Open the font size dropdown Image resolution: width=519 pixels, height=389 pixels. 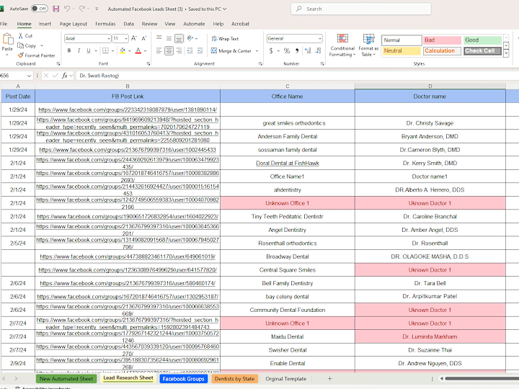[126, 39]
